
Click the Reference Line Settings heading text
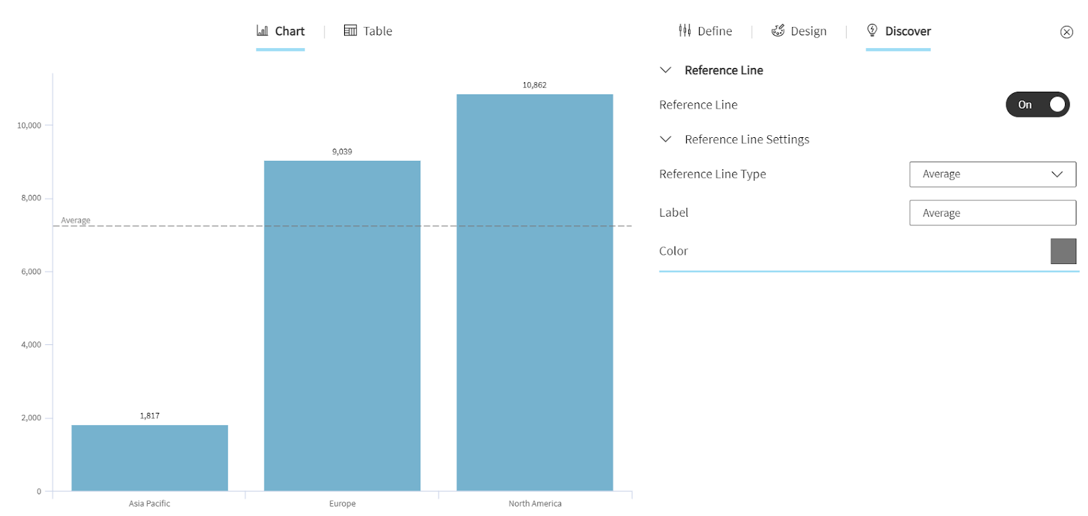pos(747,139)
